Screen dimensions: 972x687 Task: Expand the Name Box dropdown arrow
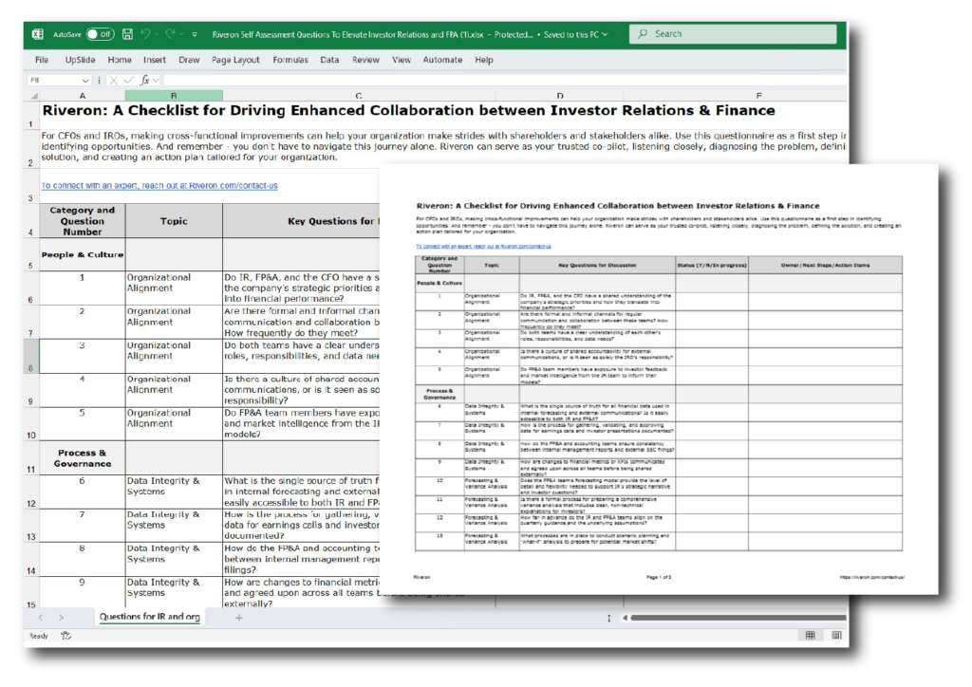(84, 81)
